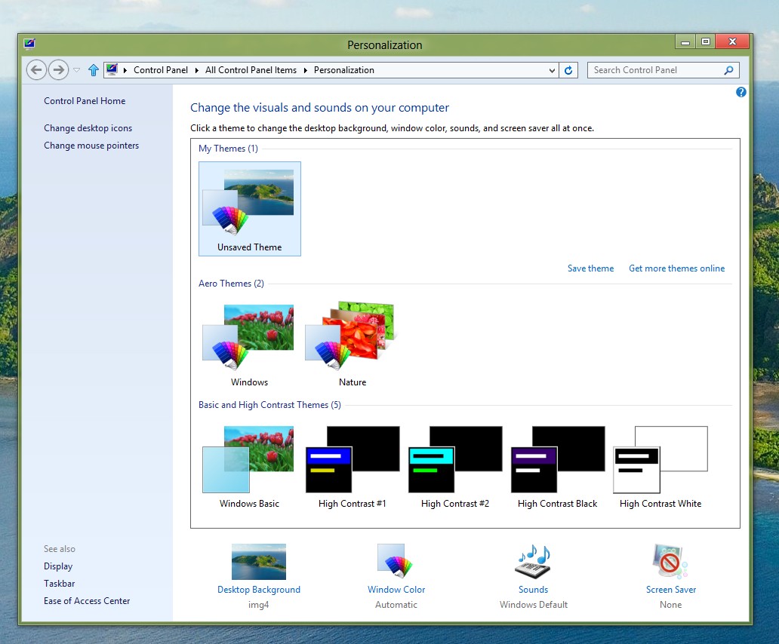Viewport: 779px width, 644px height.
Task: Click the blue help question mark icon
Action: tap(741, 92)
